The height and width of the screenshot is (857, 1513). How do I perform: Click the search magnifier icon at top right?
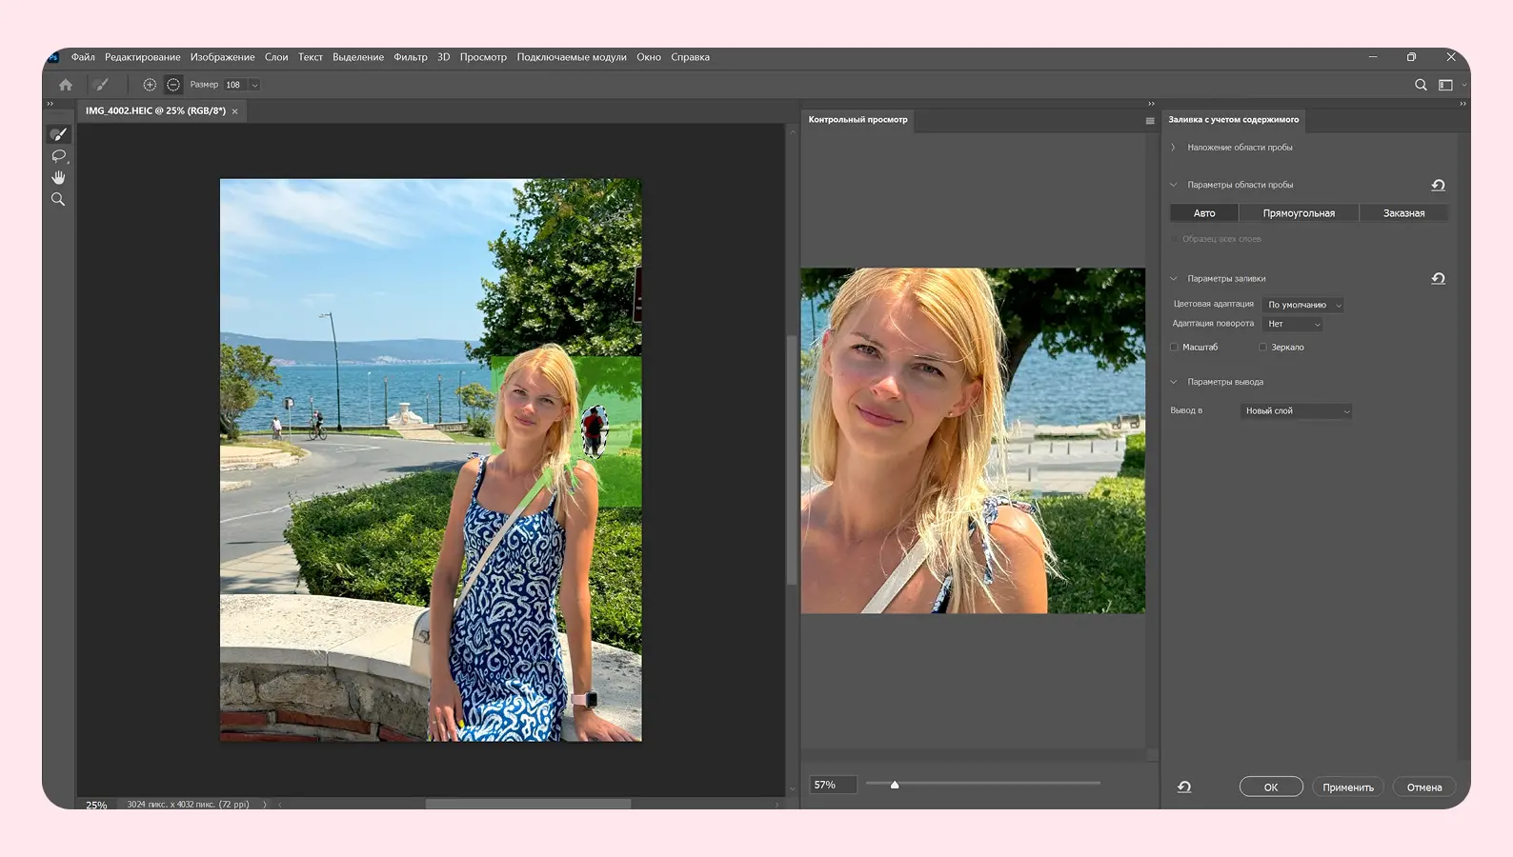click(x=1421, y=85)
